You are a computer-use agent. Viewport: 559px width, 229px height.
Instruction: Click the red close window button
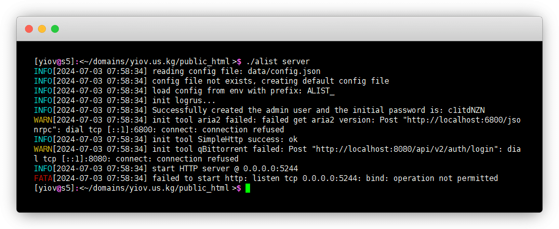(29, 29)
